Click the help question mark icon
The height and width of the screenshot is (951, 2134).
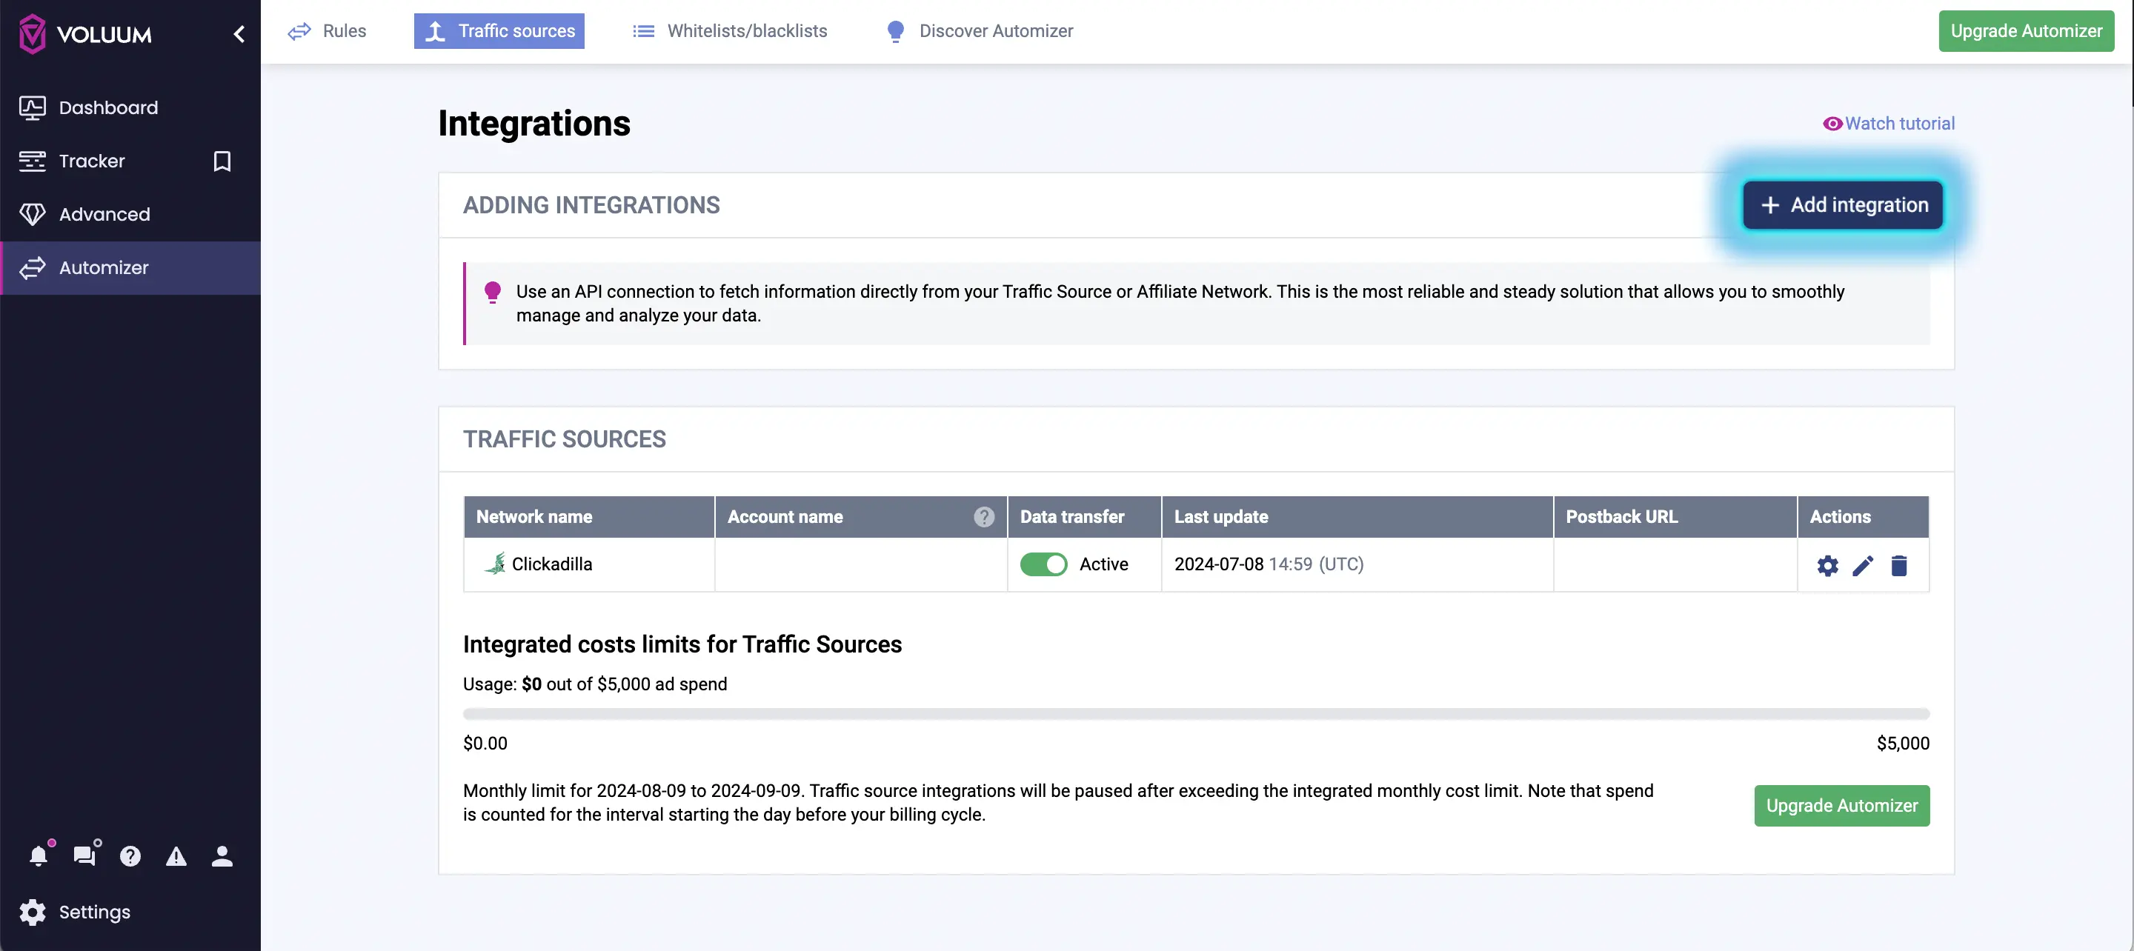tap(130, 856)
